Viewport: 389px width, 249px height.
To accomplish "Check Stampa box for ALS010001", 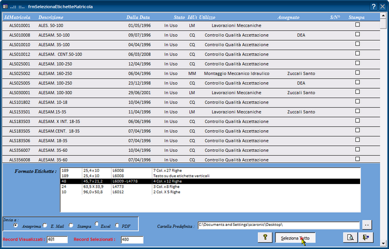I will pyautogui.click(x=358, y=25).
